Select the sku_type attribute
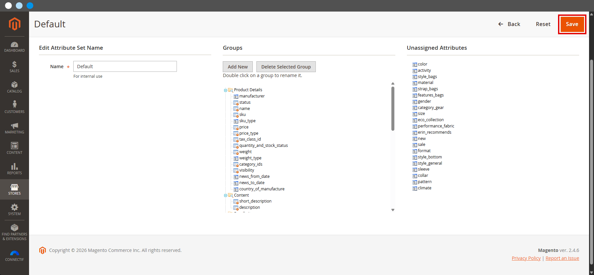 (x=247, y=121)
